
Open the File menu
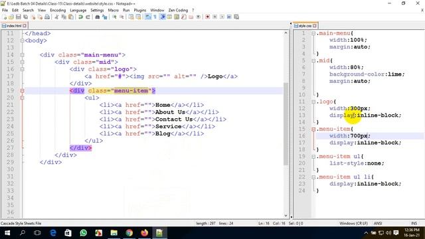(x=5, y=10)
